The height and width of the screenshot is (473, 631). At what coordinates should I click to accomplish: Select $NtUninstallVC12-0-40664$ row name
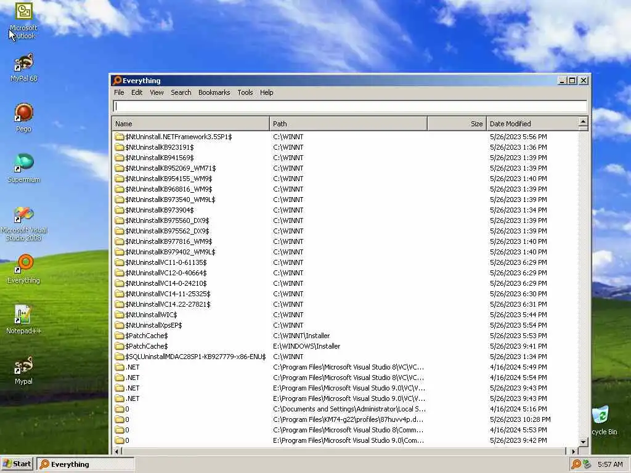[166, 273]
